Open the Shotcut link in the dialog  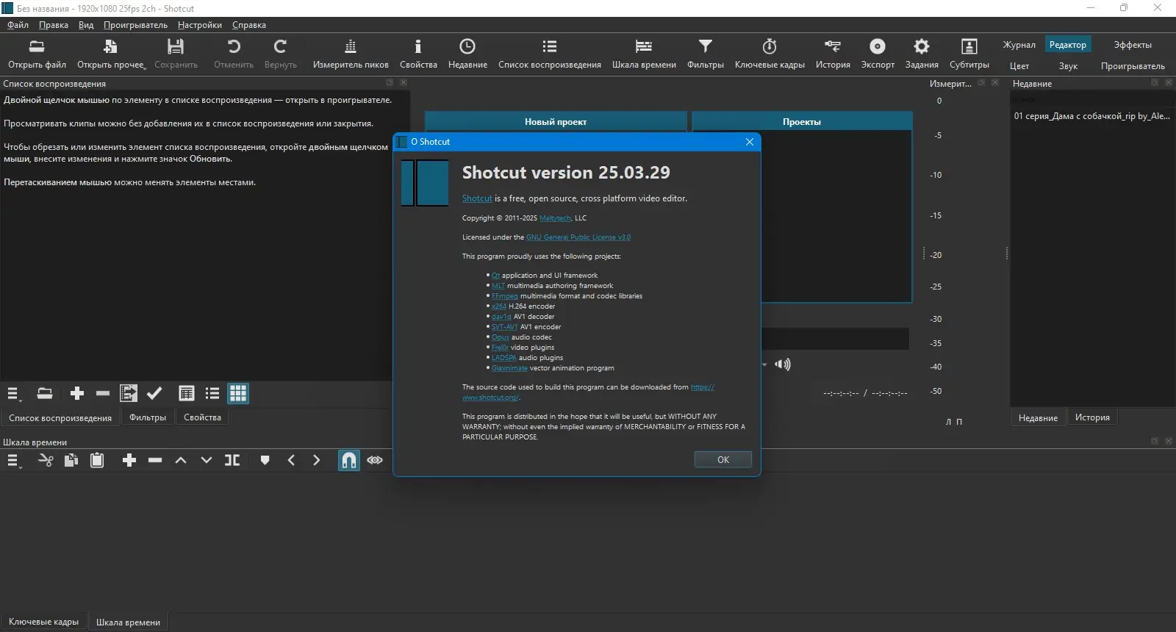(477, 198)
